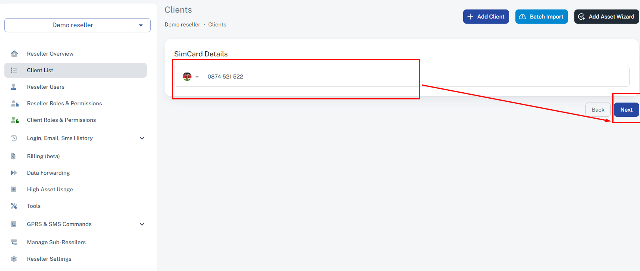Click the High Asset Usage lightning icon
Viewport: 640px width, 271px height.
(x=13, y=189)
